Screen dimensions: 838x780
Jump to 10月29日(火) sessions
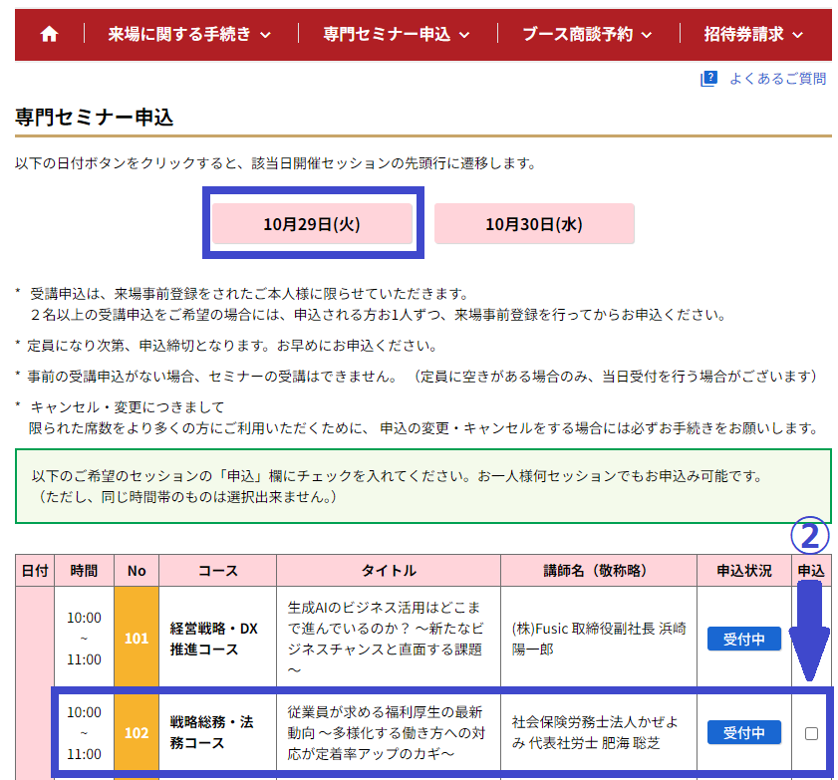coord(312,224)
